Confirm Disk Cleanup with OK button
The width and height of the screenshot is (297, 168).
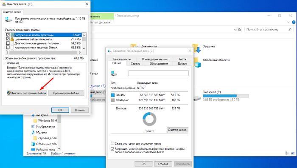pyautogui.click(x=60, y=110)
